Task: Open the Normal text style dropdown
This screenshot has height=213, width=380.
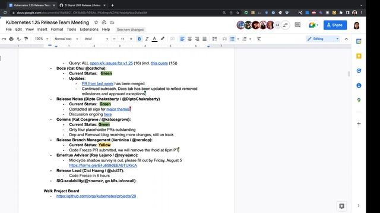Action: 66,39
